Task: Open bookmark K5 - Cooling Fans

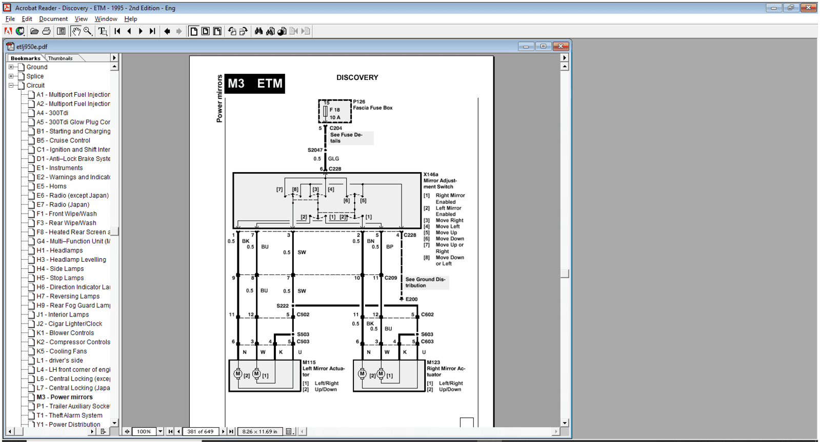Action: pos(62,351)
